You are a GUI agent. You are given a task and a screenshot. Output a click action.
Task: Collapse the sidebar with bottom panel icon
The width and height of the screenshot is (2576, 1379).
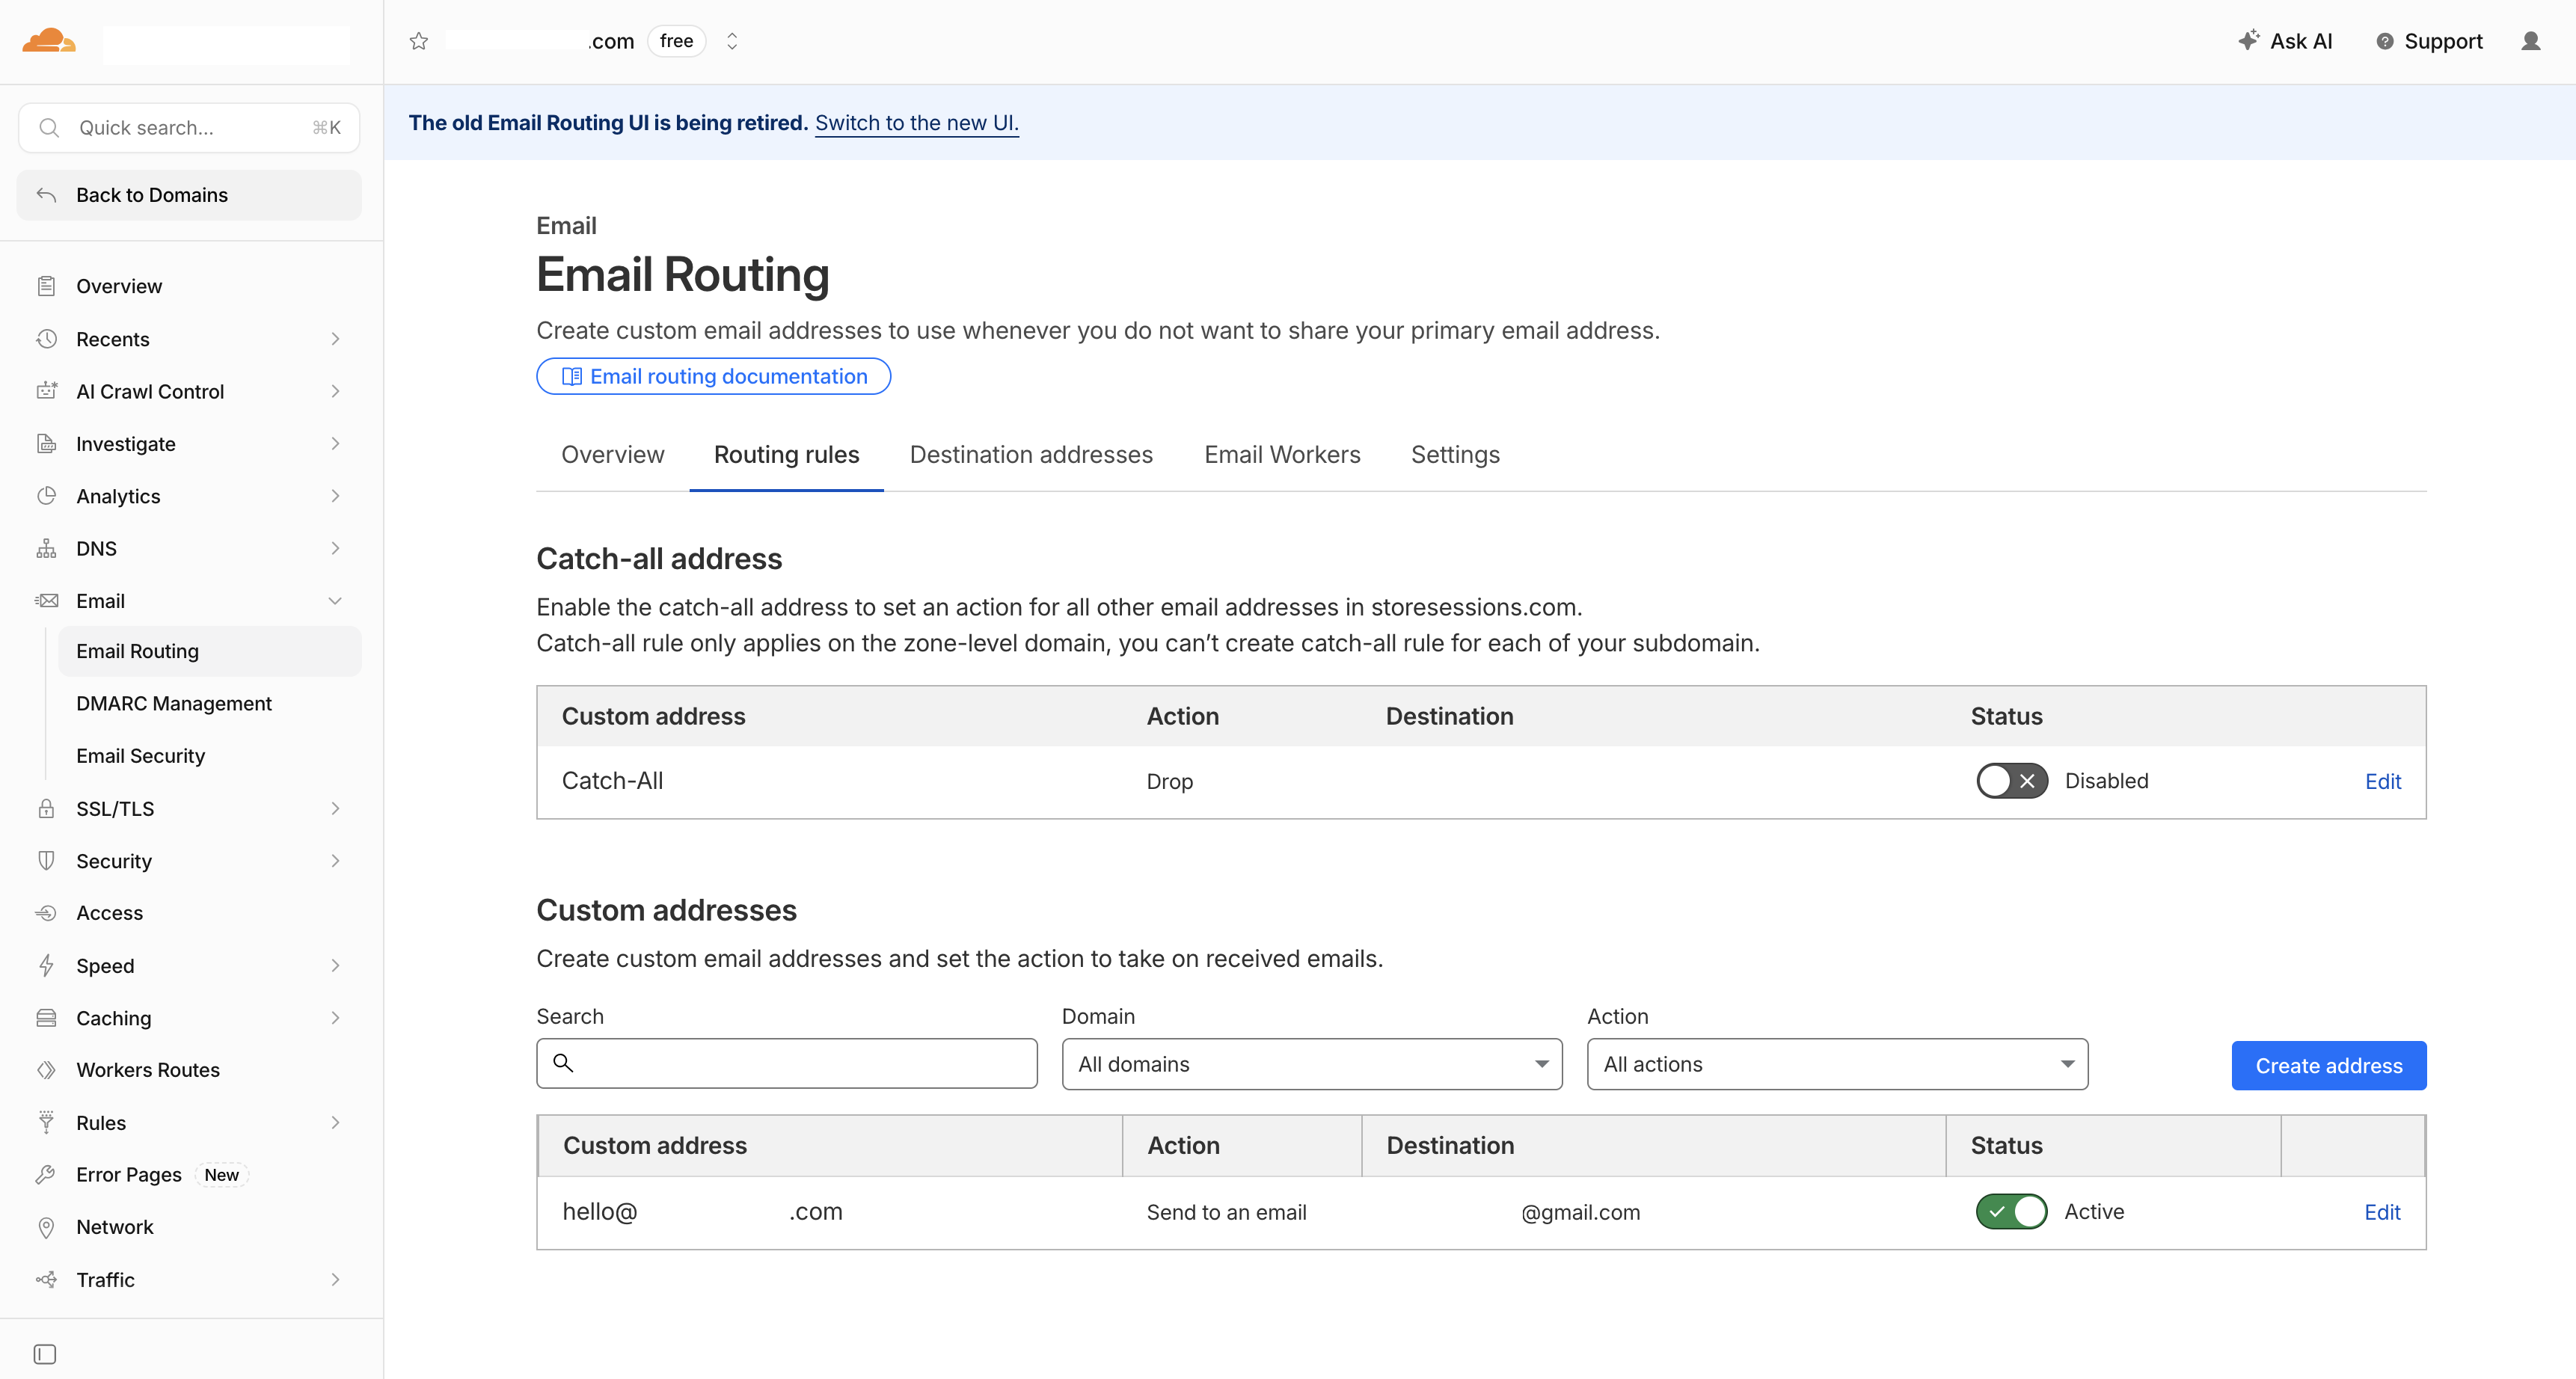(45, 1354)
